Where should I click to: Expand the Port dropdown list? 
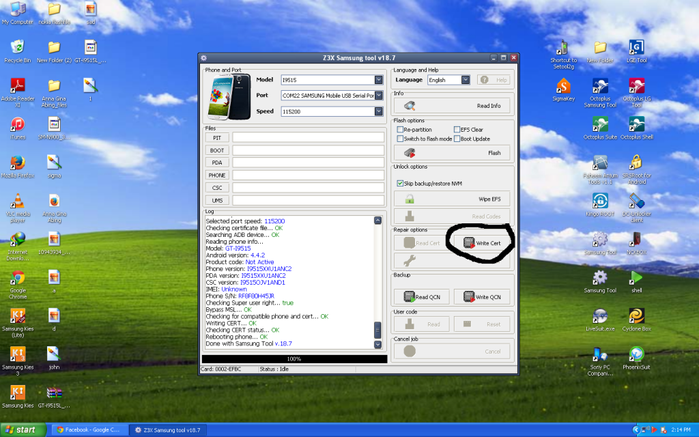[x=378, y=96]
